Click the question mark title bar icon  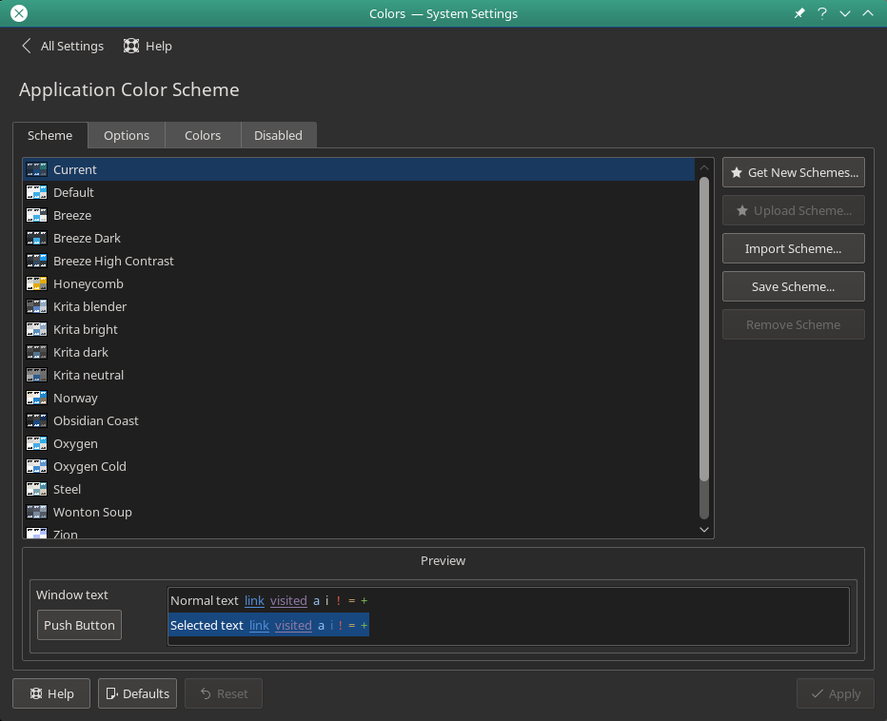pyautogui.click(x=822, y=13)
